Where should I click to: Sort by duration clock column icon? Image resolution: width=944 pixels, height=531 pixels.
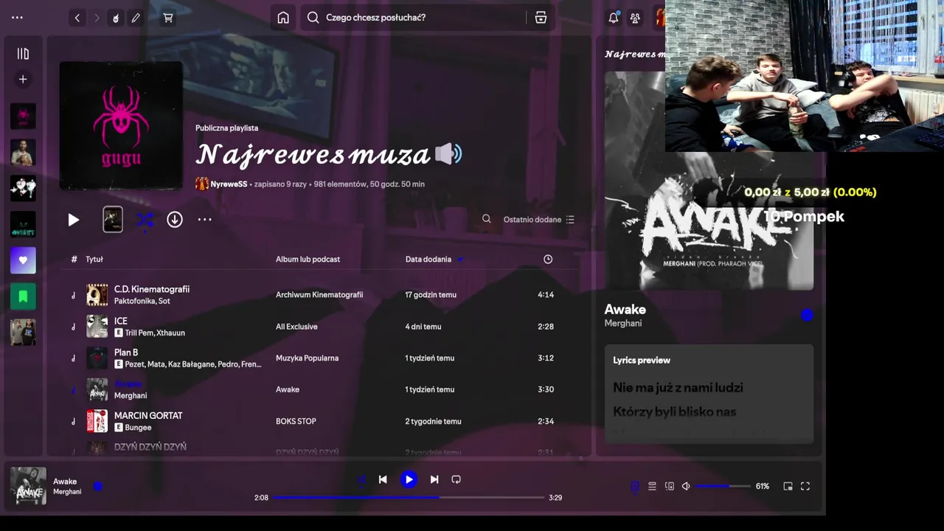click(548, 260)
